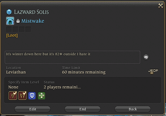The height and width of the screenshot is (116, 166).
Task: Select the open healer role slot
Action: pos(42,96)
